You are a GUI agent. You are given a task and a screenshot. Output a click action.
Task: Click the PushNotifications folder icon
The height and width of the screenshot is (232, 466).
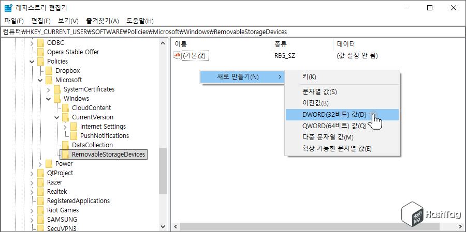click(x=74, y=136)
